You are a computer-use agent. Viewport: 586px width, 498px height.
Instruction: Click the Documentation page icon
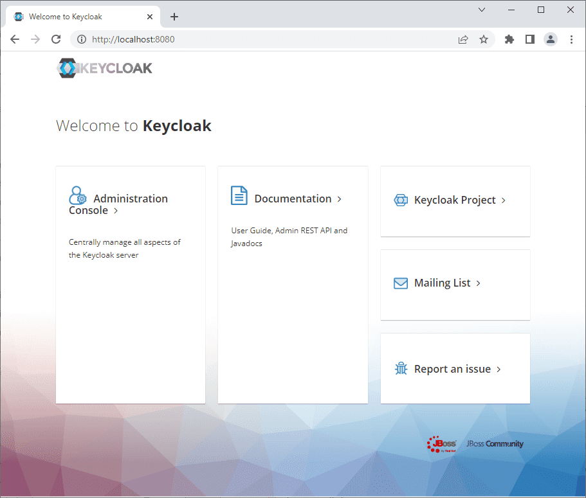coord(239,196)
